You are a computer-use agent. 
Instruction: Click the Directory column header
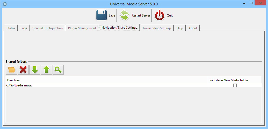(x=107, y=80)
